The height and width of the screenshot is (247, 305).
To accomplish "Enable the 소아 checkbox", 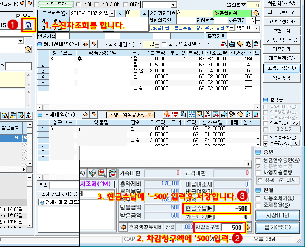I will click(x=78, y=4).
